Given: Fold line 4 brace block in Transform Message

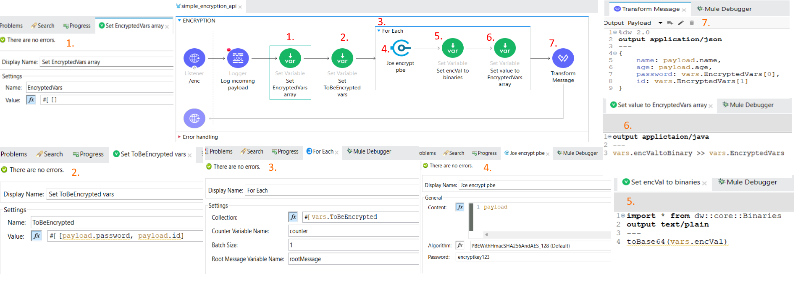Looking at the screenshot, I should click(615, 53).
